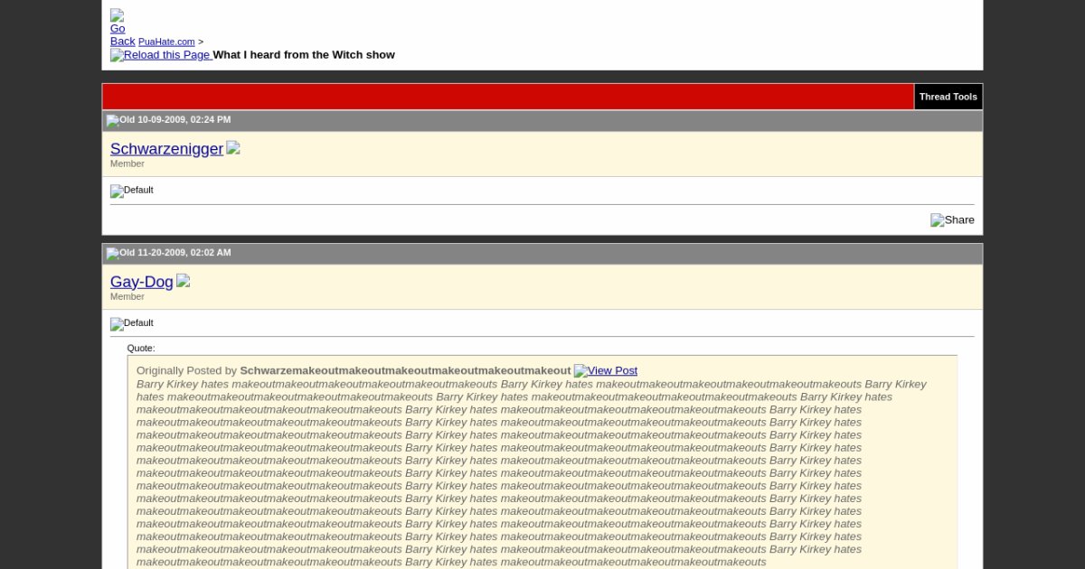Open the PuaHate.com breadcrumb link

(x=166, y=42)
